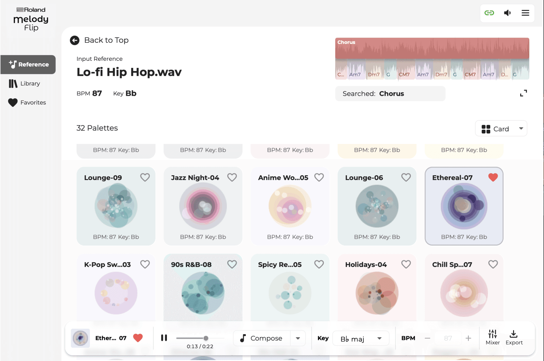Mute audio with the speaker icon
The height and width of the screenshot is (361, 544).
[x=507, y=13]
